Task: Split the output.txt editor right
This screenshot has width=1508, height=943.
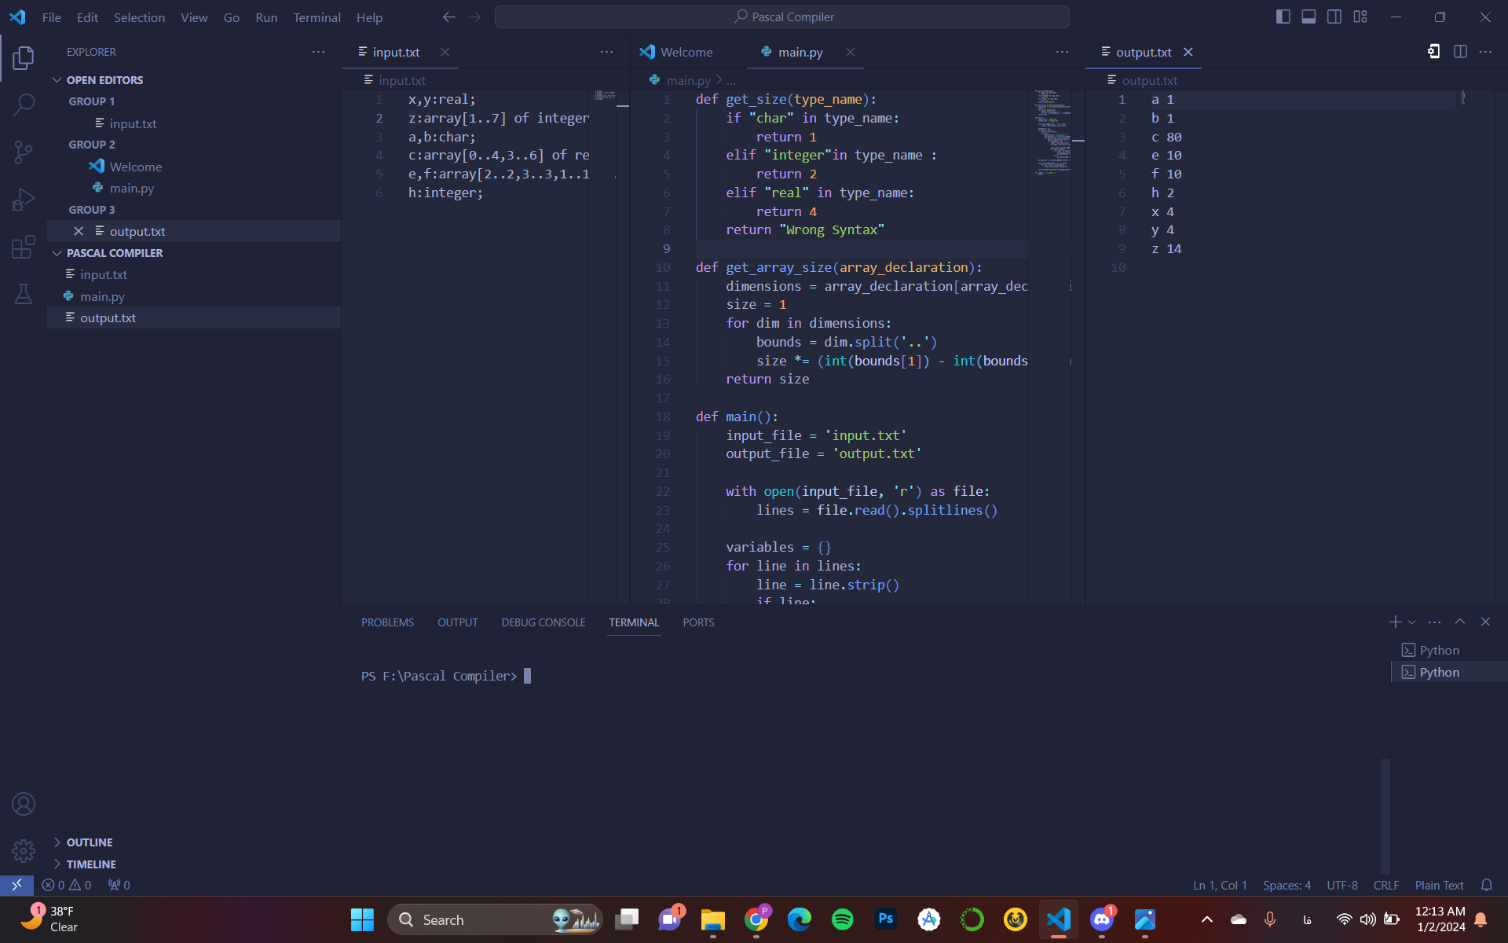Action: point(1460,52)
